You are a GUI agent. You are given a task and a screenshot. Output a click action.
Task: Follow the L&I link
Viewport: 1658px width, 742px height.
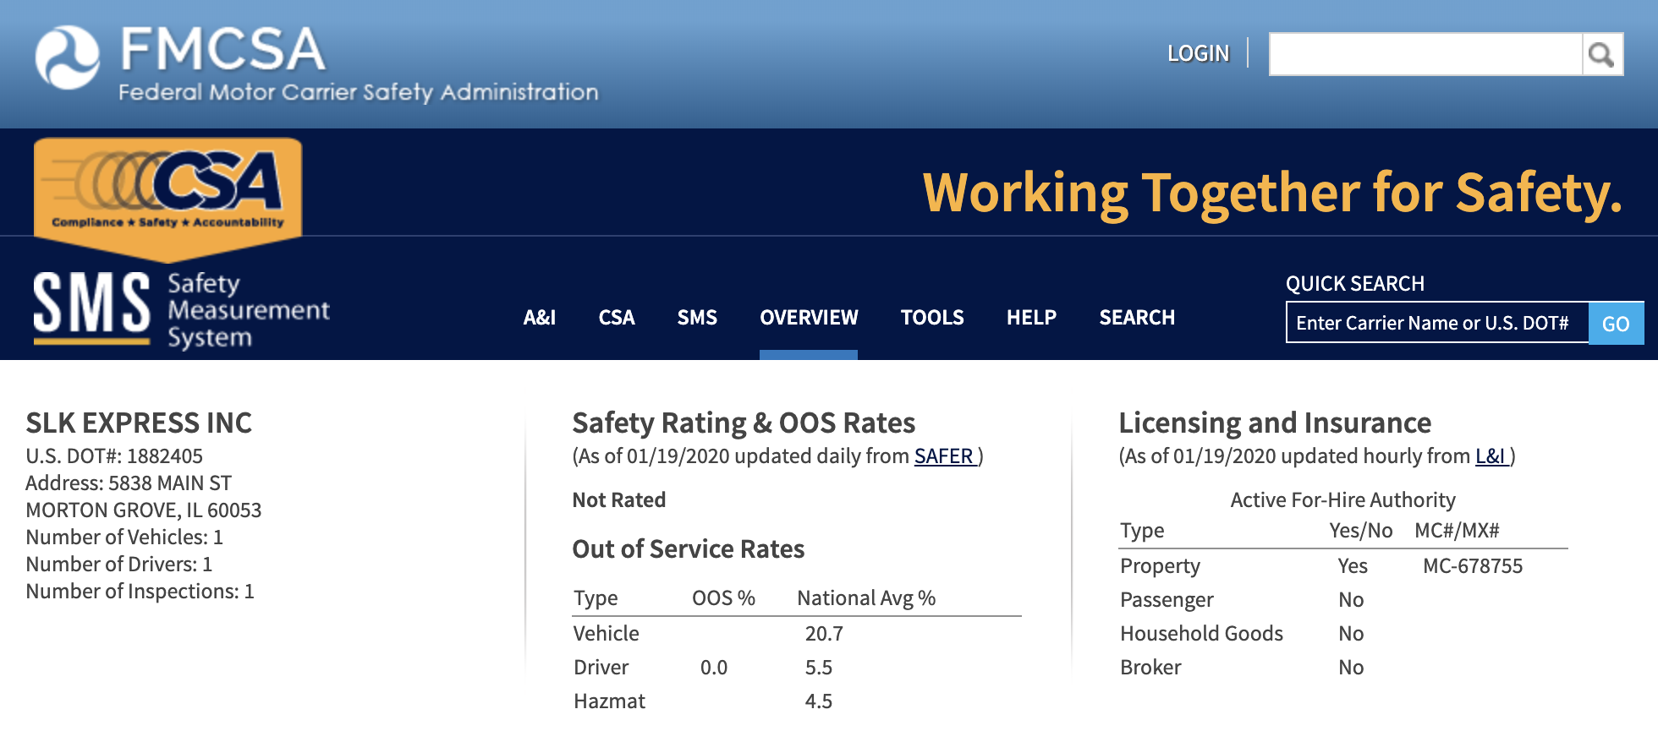pyautogui.click(x=1491, y=456)
